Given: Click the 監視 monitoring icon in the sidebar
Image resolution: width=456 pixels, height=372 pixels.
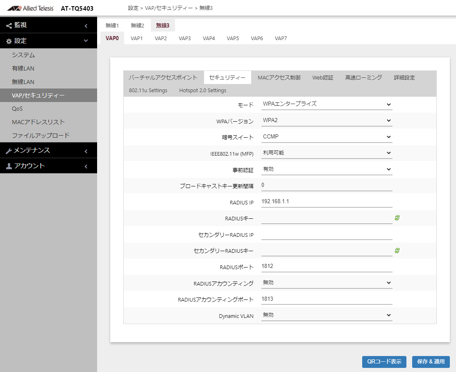Looking at the screenshot, I should pos(8,25).
